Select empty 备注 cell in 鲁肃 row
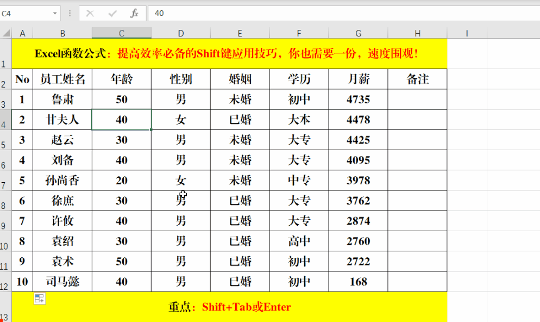 [418, 100]
